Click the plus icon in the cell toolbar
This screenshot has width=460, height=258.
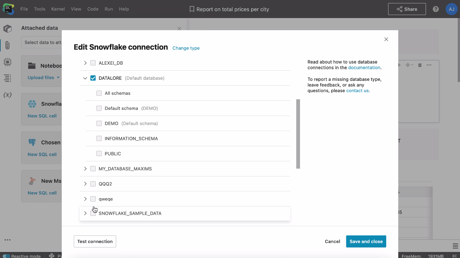tap(399, 65)
